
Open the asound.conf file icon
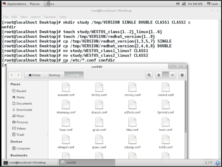[x=66, y=87]
